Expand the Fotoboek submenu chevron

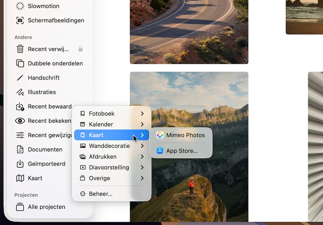pos(142,114)
